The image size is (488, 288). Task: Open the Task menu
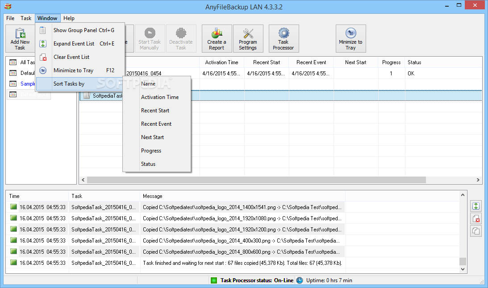26,18
